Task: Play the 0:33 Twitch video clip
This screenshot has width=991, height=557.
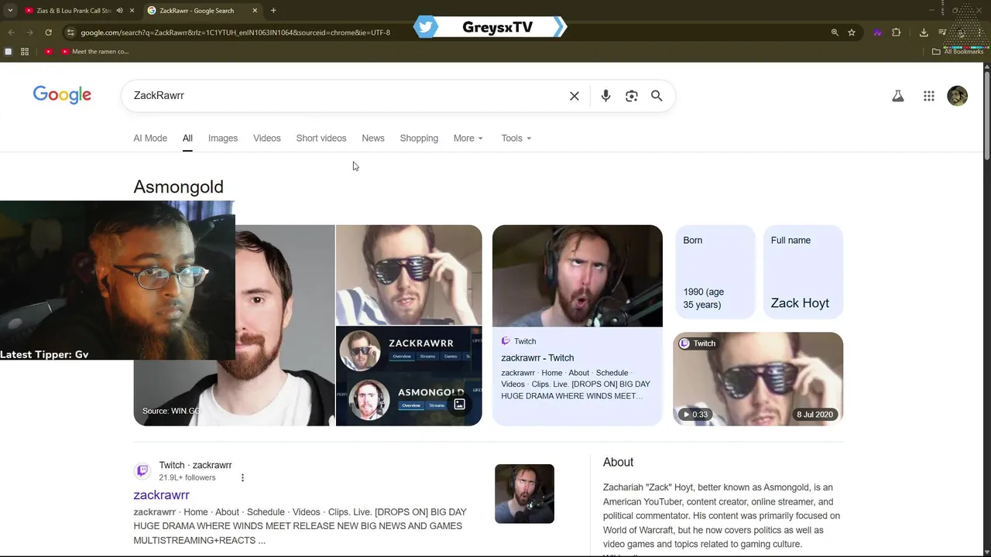Action: tap(758, 379)
